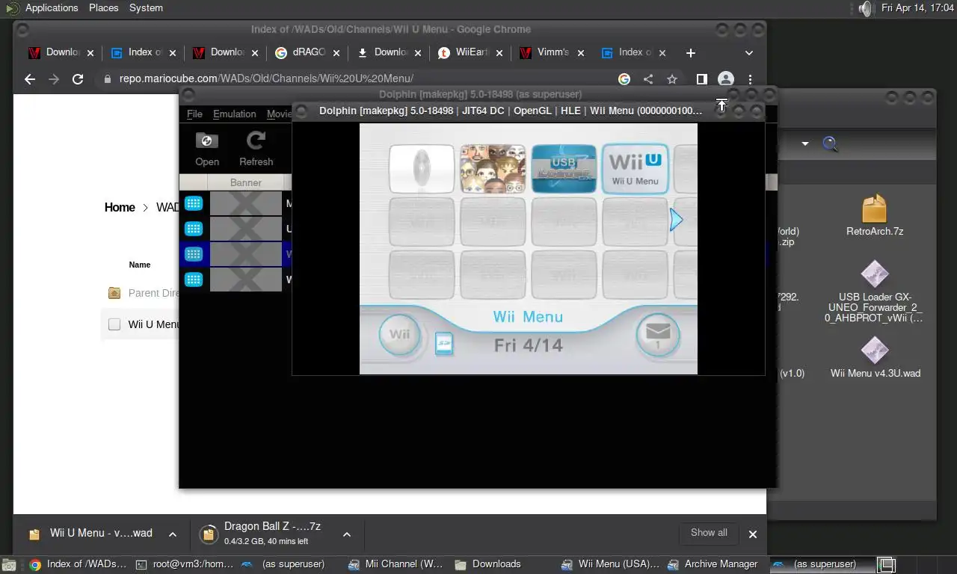
Task: Open Dolphin's Emulation menu
Action: point(235,114)
